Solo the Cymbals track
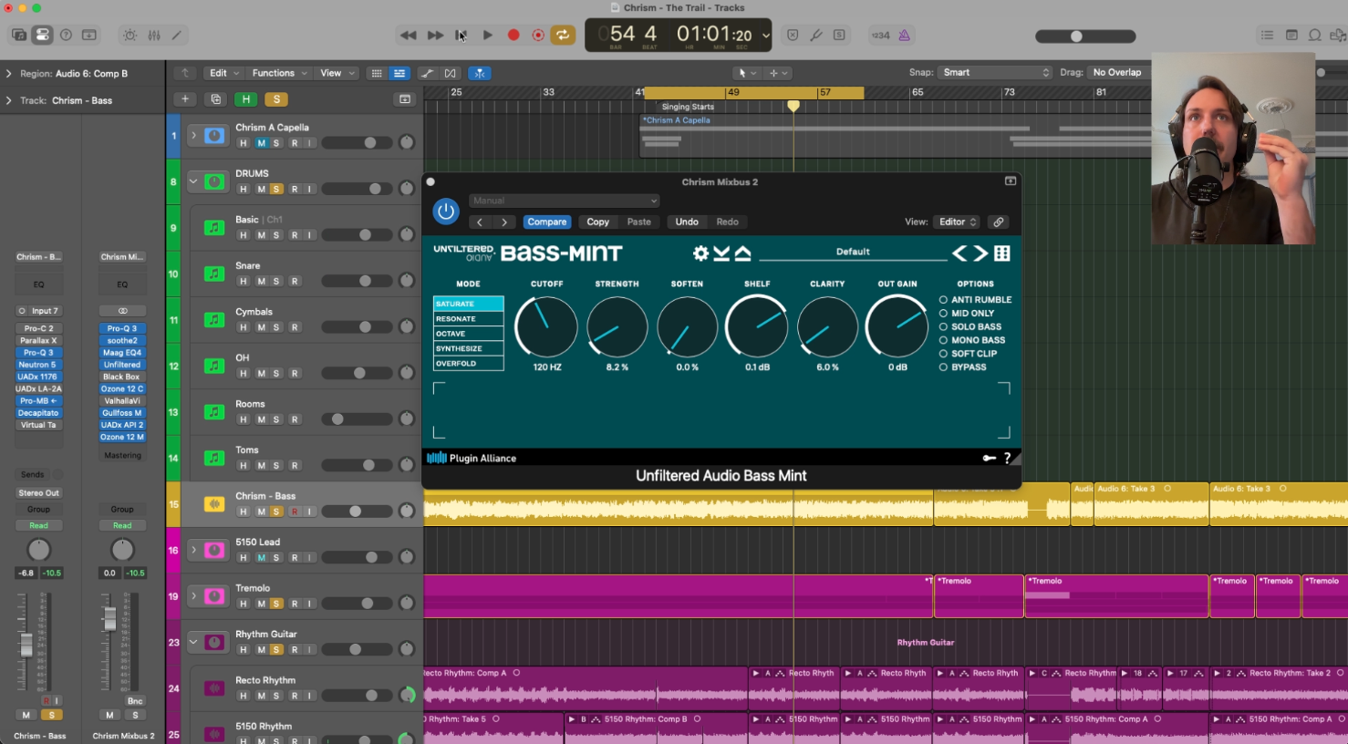 276,327
